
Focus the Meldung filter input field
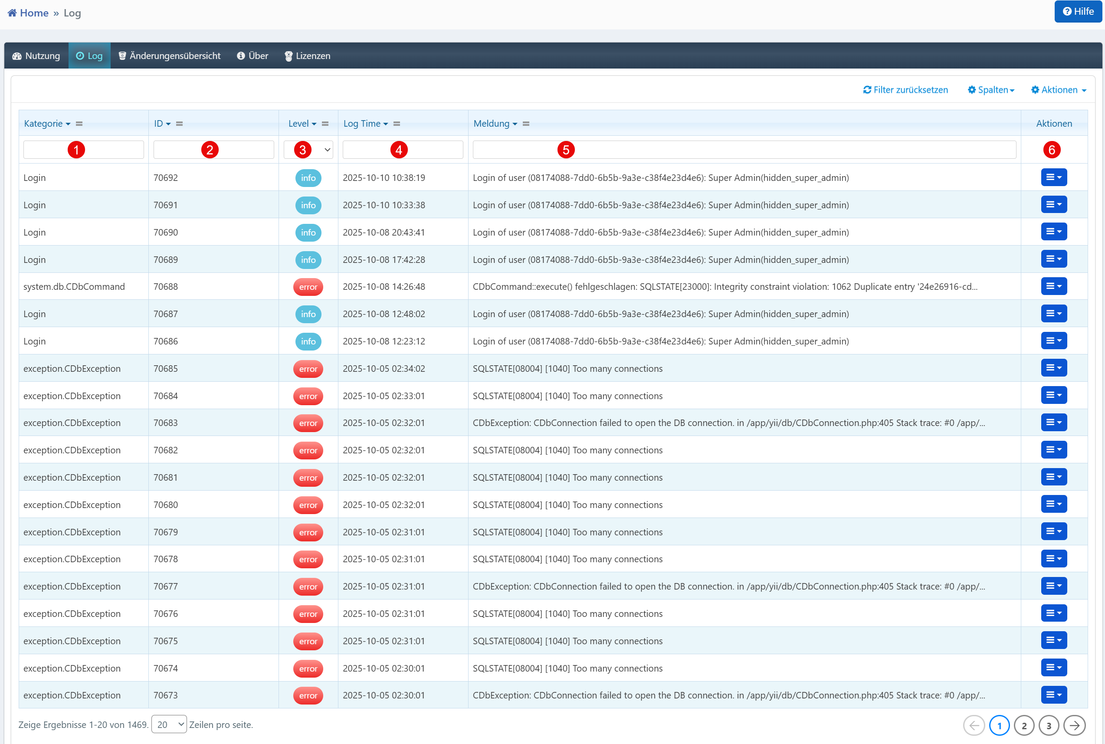pos(759,150)
